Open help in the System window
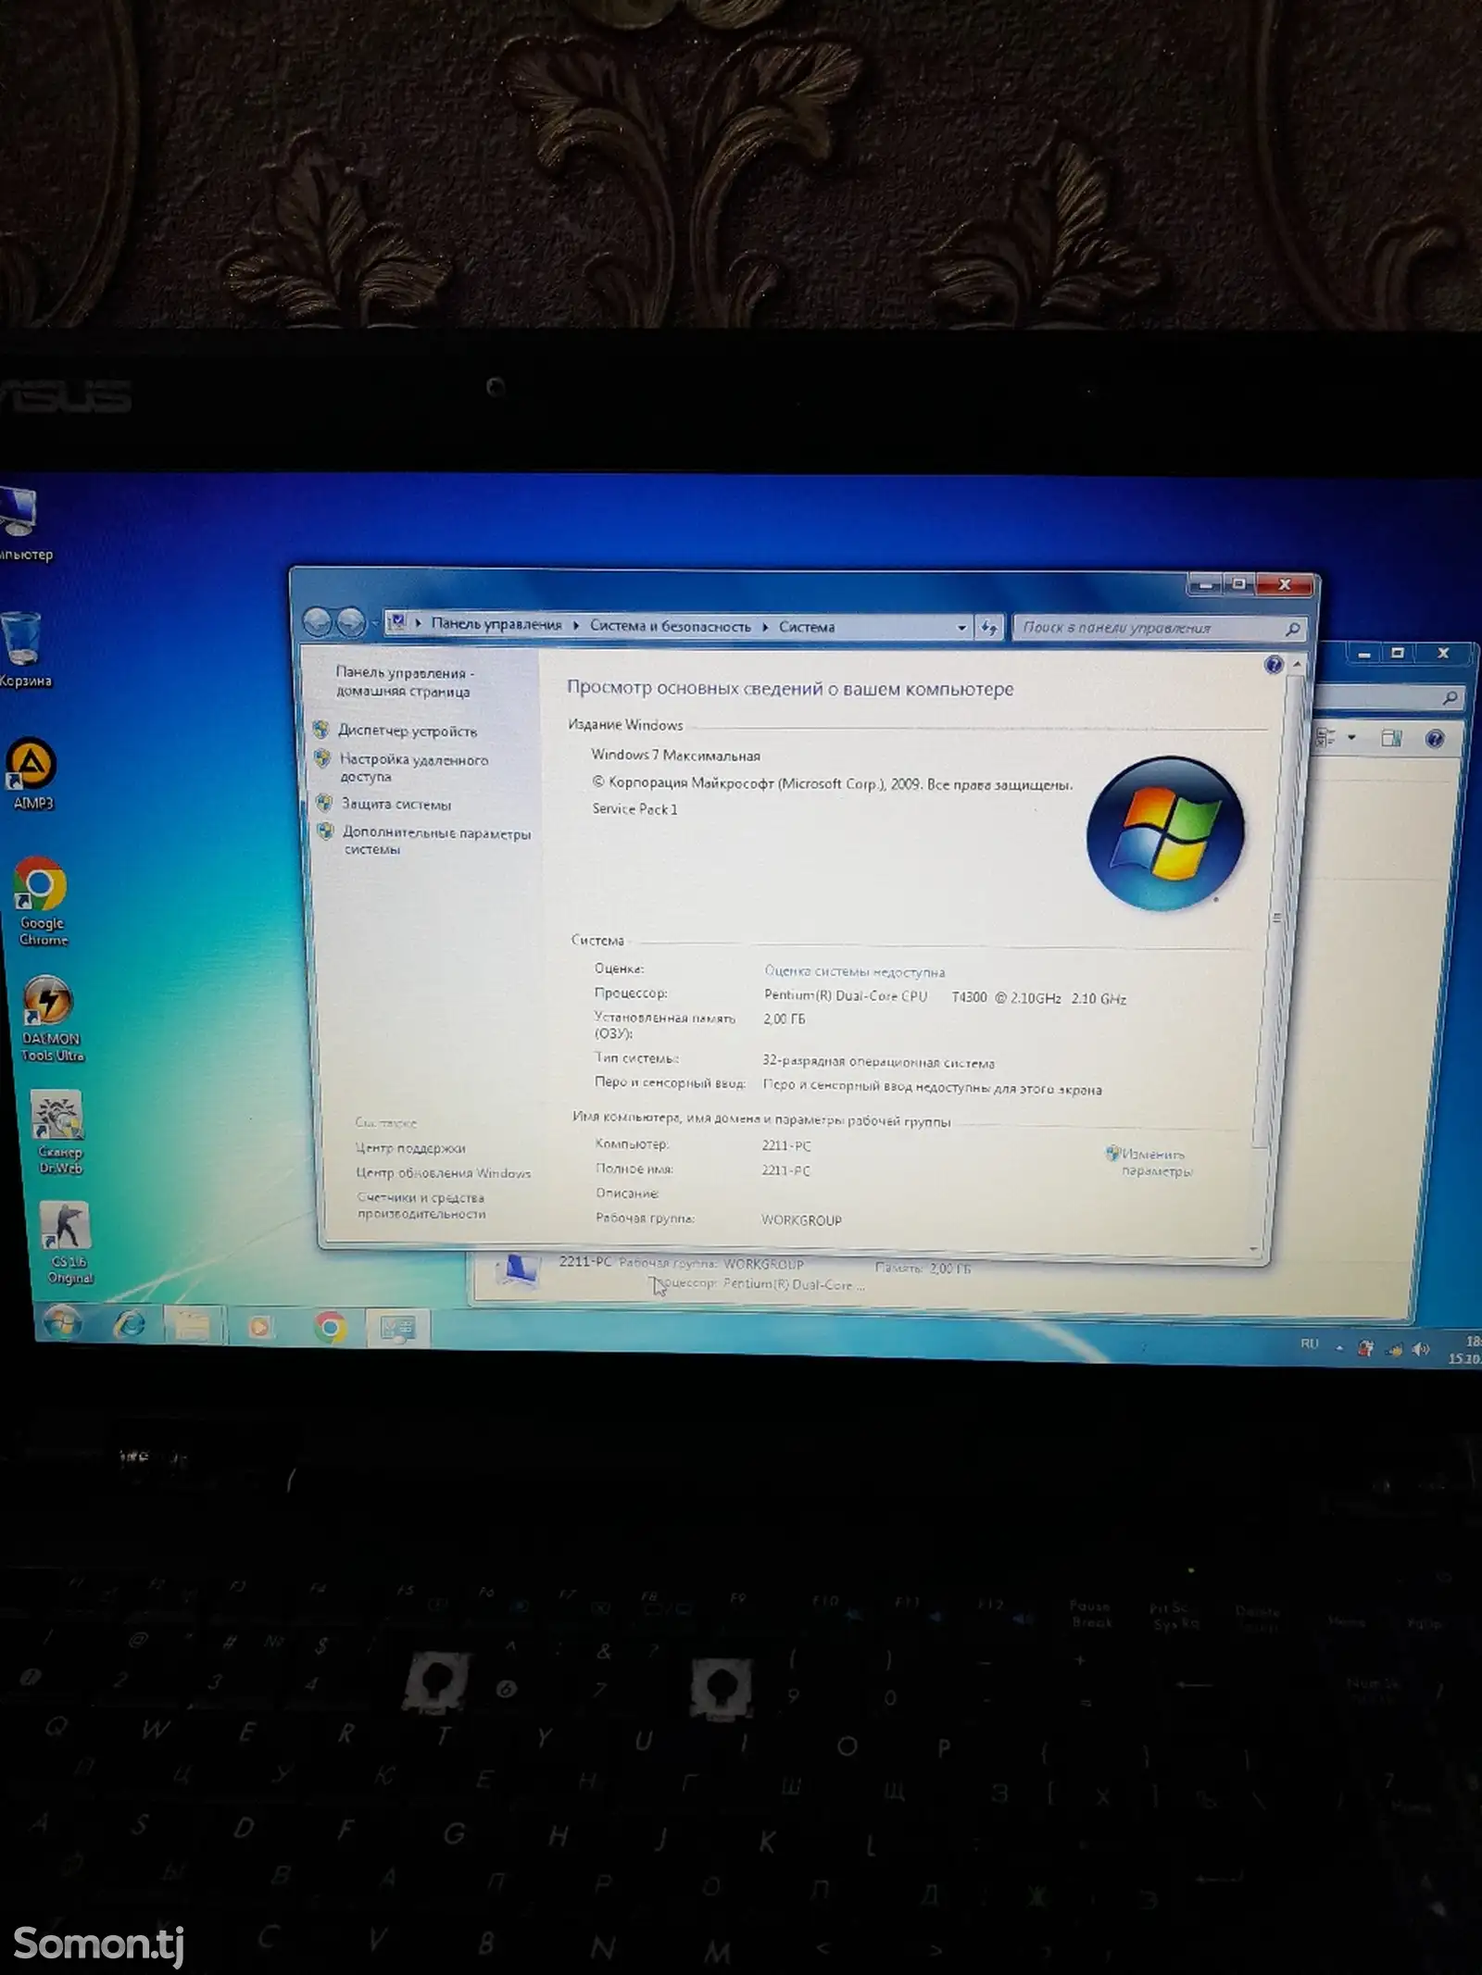 (x=1274, y=664)
